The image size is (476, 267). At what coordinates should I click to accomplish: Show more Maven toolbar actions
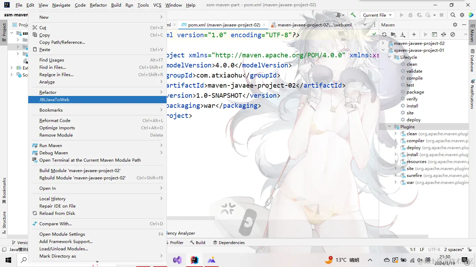pyautogui.click(x=466, y=34)
